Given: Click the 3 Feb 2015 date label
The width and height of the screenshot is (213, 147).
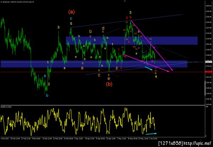Looking at the screenshot, I should [x=4, y=139].
